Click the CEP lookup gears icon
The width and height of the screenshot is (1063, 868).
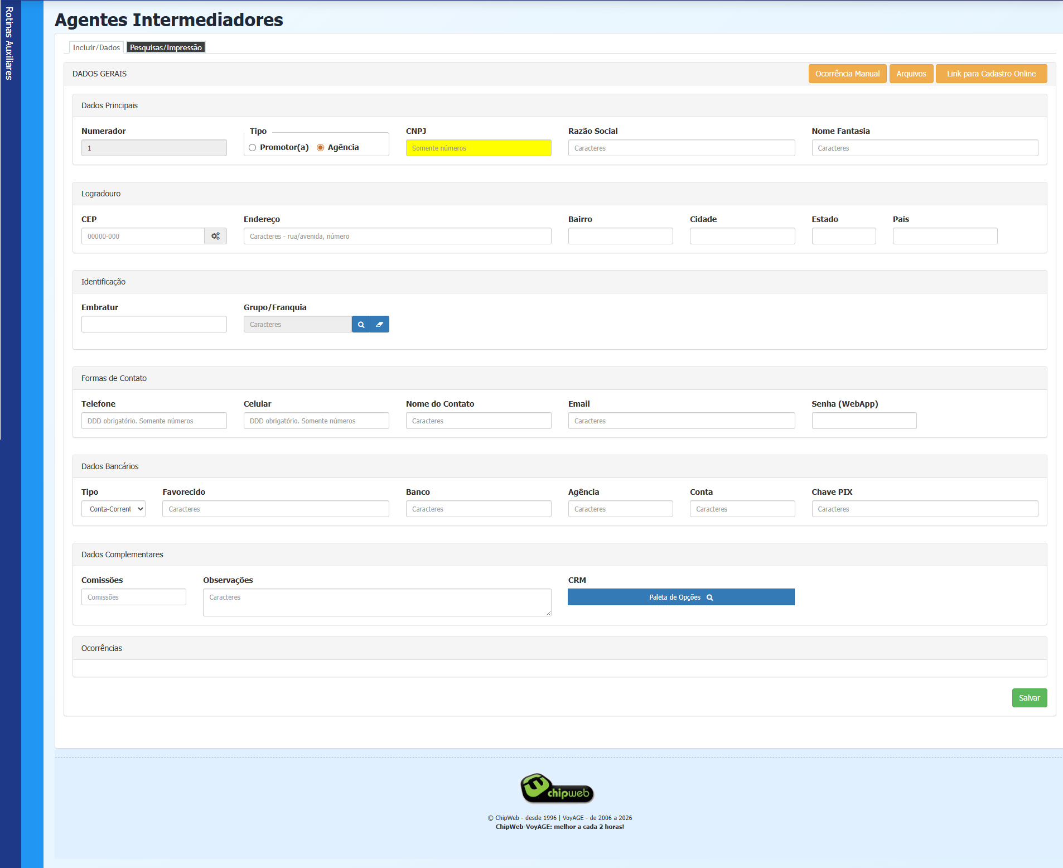click(x=215, y=236)
